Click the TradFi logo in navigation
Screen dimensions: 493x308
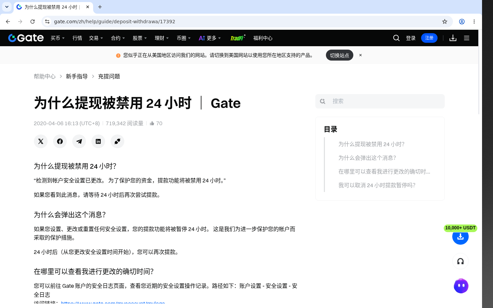click(x=238, y=38)
